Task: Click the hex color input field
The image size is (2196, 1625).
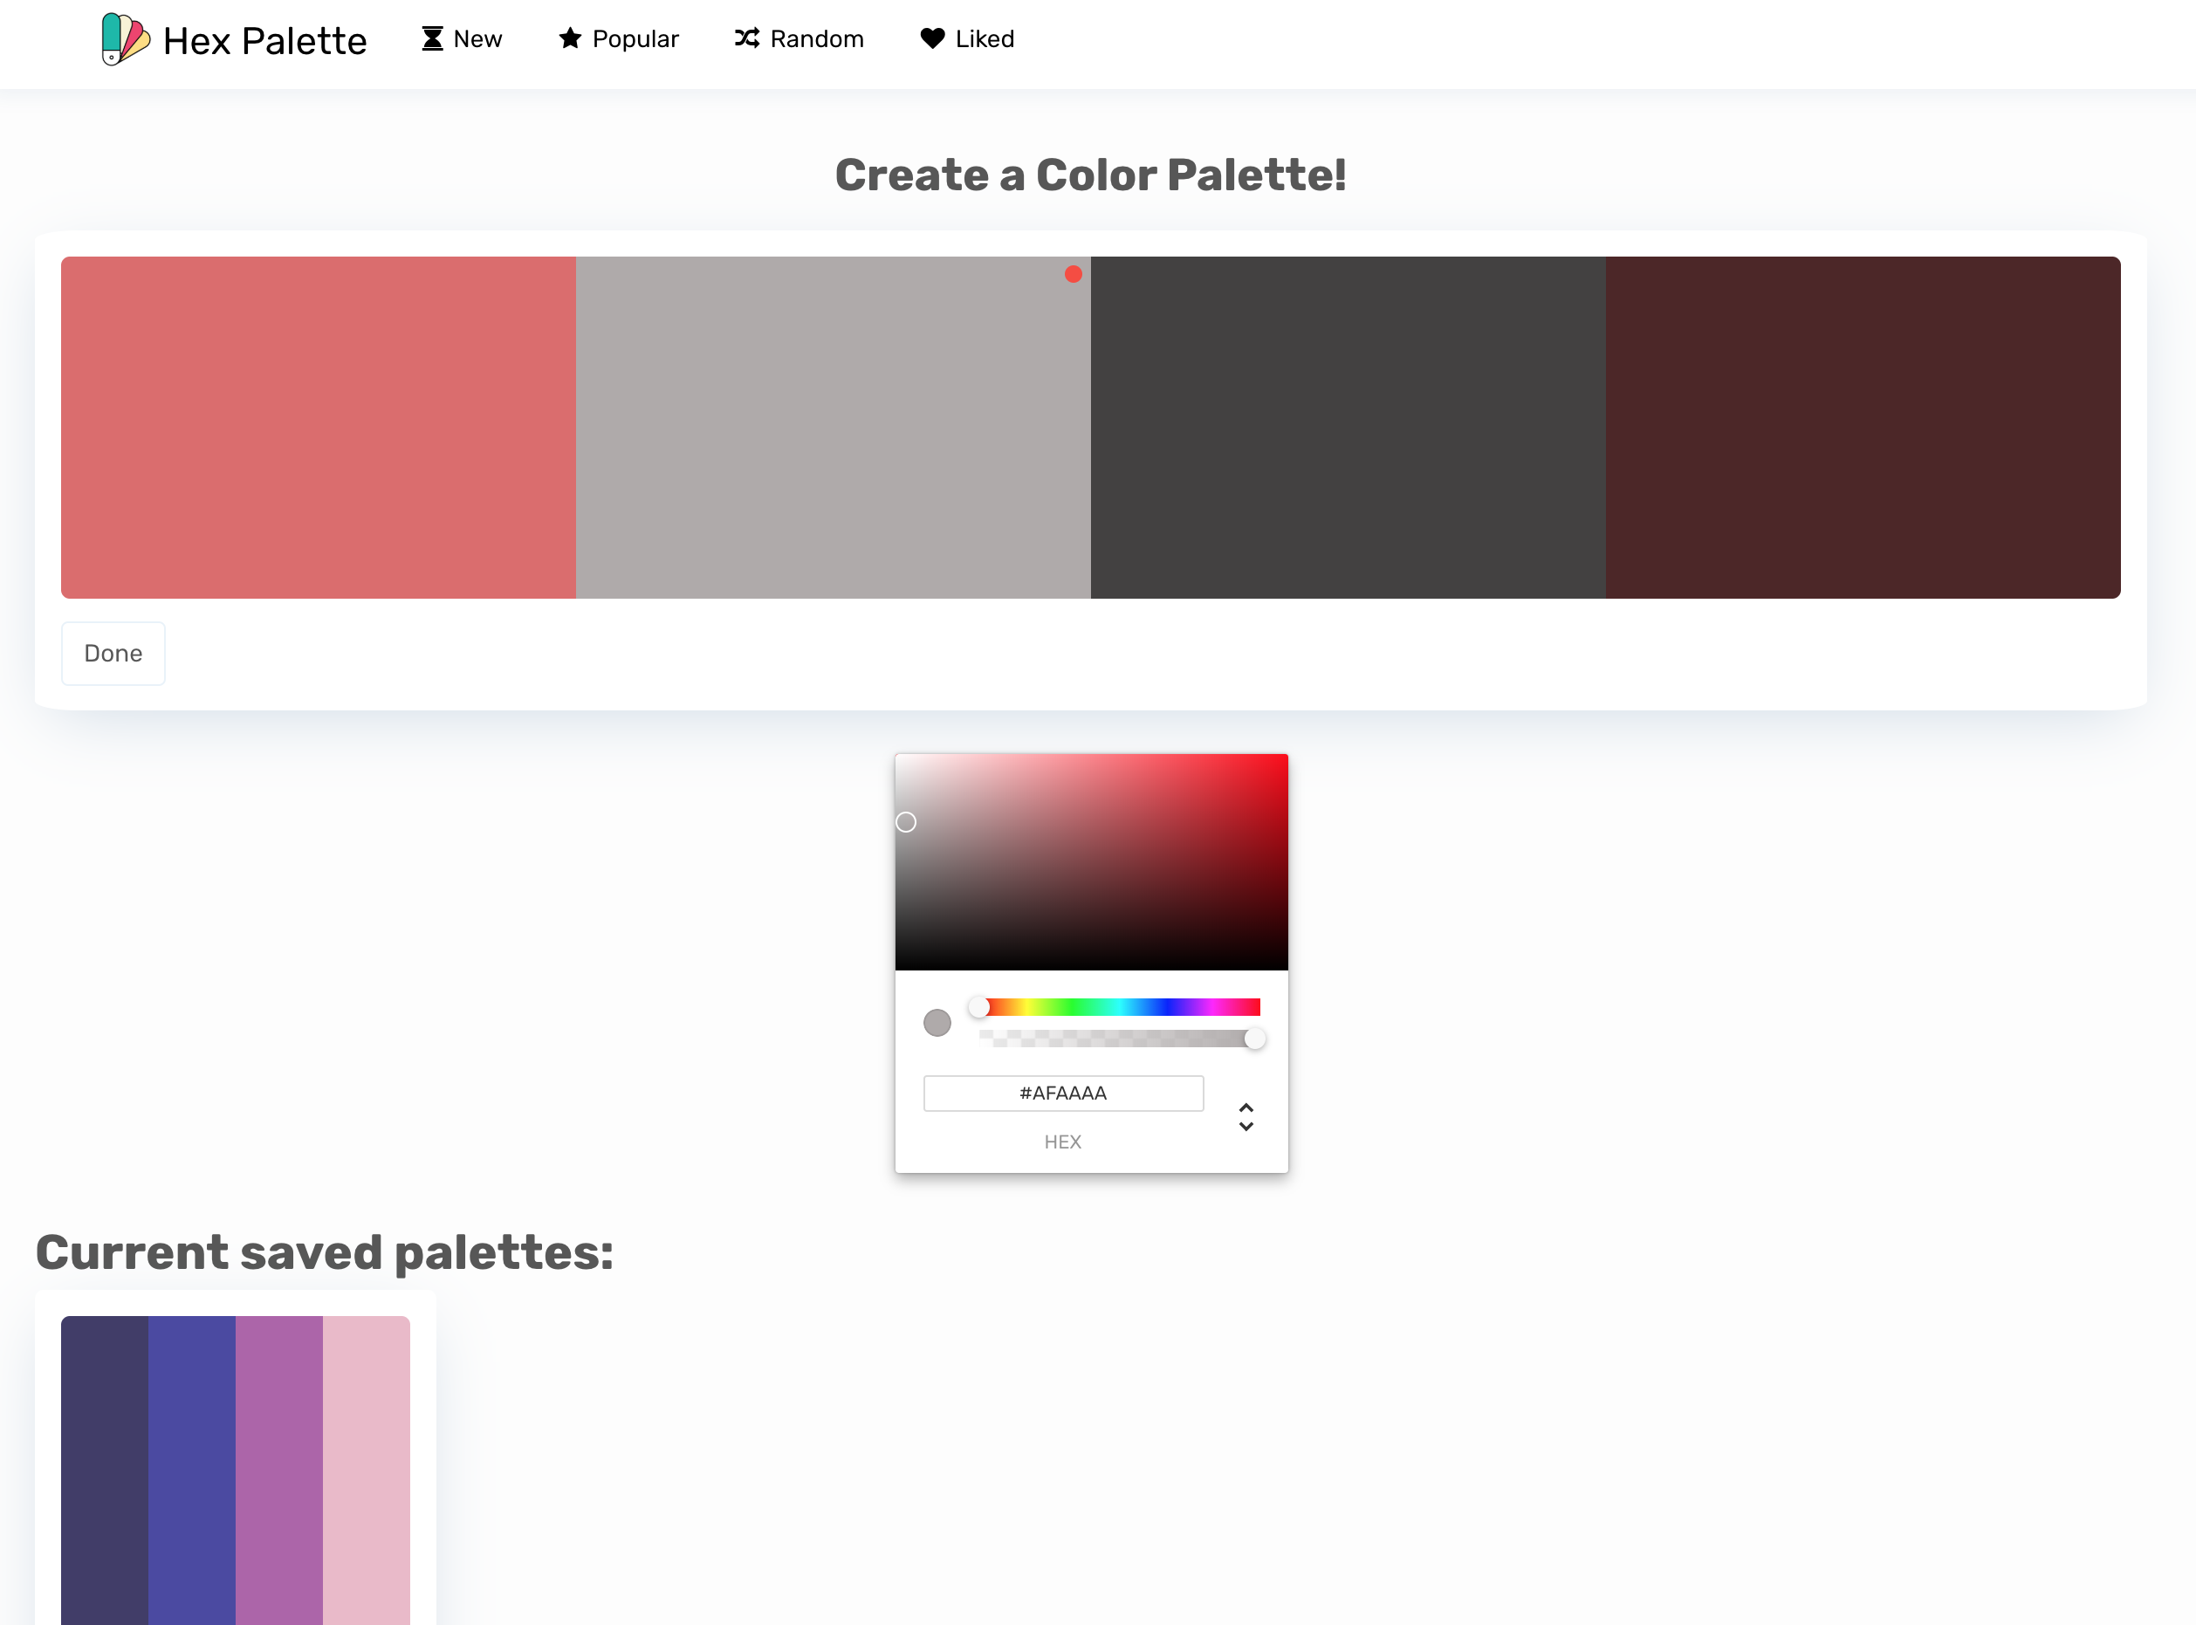Action: point(1062,1093)
